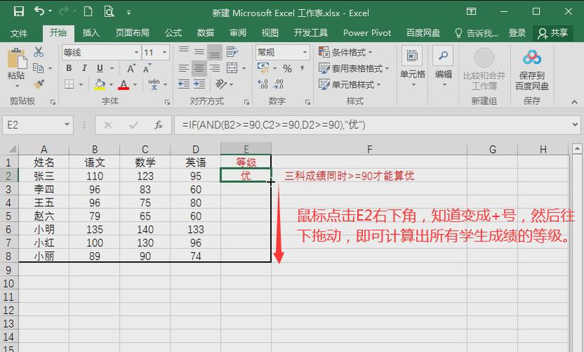Toggle center horizontal alignment
Image resolution: width=584 pixels, height=352 pixels.
point(199,68)
